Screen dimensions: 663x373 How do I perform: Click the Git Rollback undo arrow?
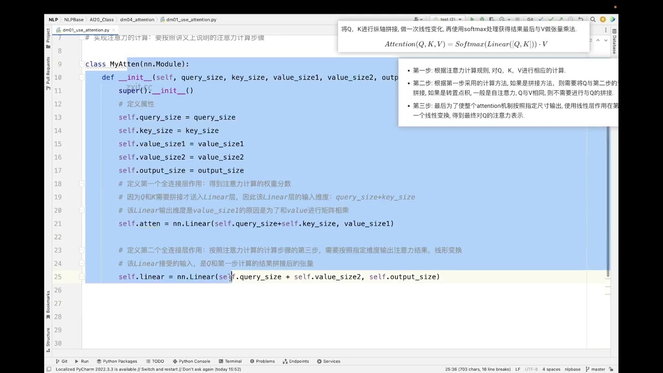[581, 19]
